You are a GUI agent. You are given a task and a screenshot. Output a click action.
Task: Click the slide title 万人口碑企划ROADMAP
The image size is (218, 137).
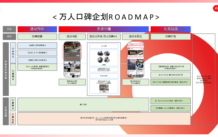106,17
